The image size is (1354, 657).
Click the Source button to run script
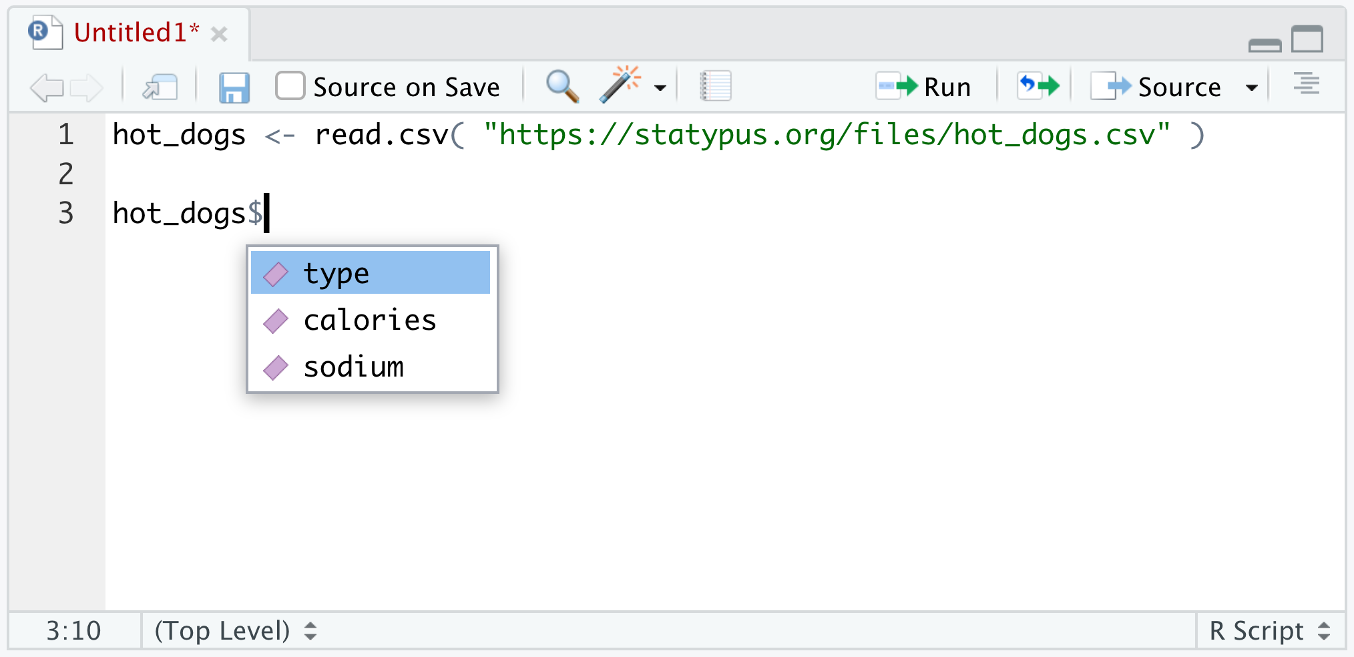[x=1158, y=87]
